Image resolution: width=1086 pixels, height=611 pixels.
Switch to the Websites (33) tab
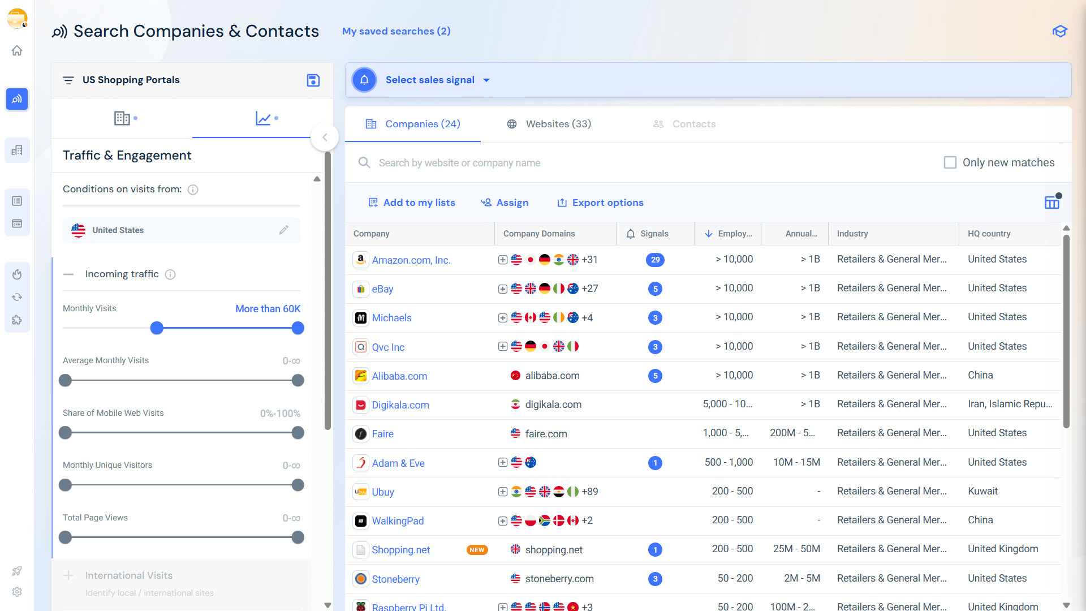tap(549, 124)
